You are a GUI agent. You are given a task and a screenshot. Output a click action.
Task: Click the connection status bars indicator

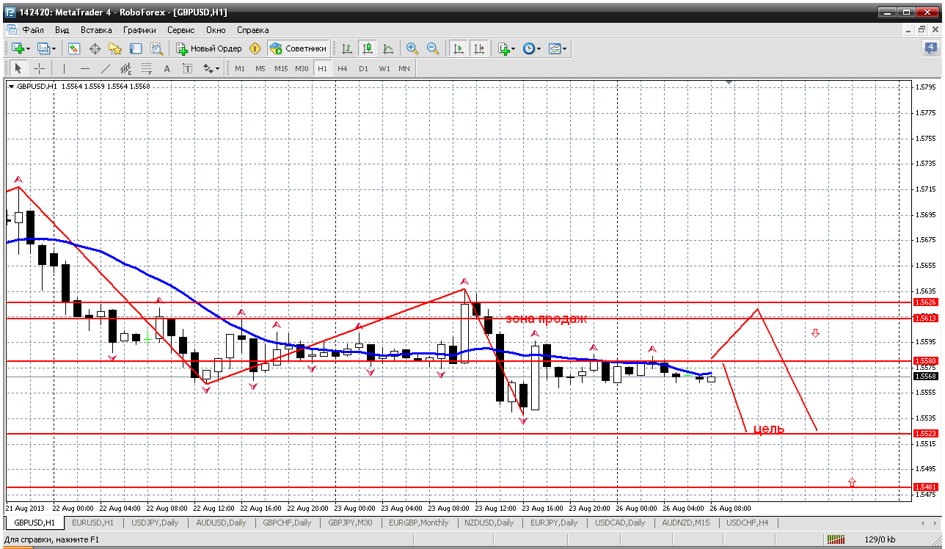click(x=836, y=539)
